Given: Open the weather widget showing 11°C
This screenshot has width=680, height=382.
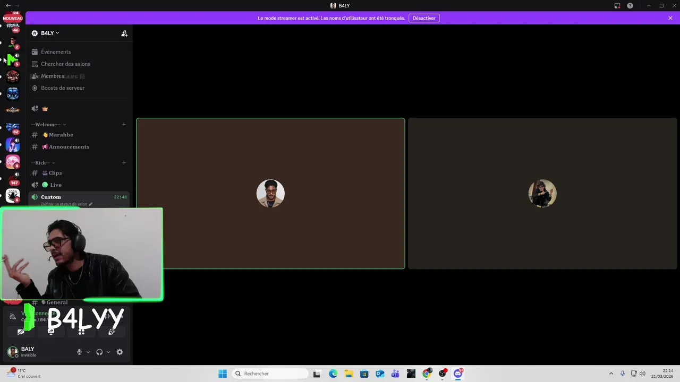Looking at the screenshot, I should (x=24, y=374).
